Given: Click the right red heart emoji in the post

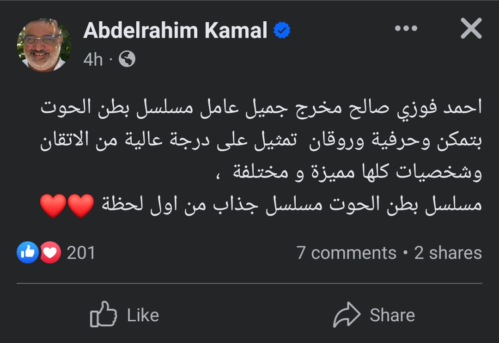Looking at the screenshot, I should 81,205.
